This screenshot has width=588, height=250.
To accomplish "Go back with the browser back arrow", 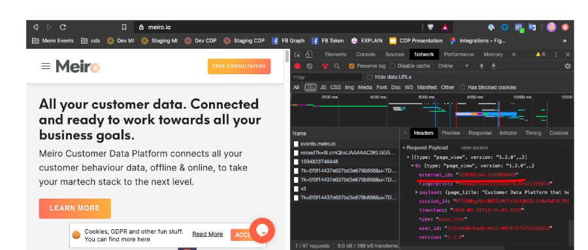I will tap(36, 27).
